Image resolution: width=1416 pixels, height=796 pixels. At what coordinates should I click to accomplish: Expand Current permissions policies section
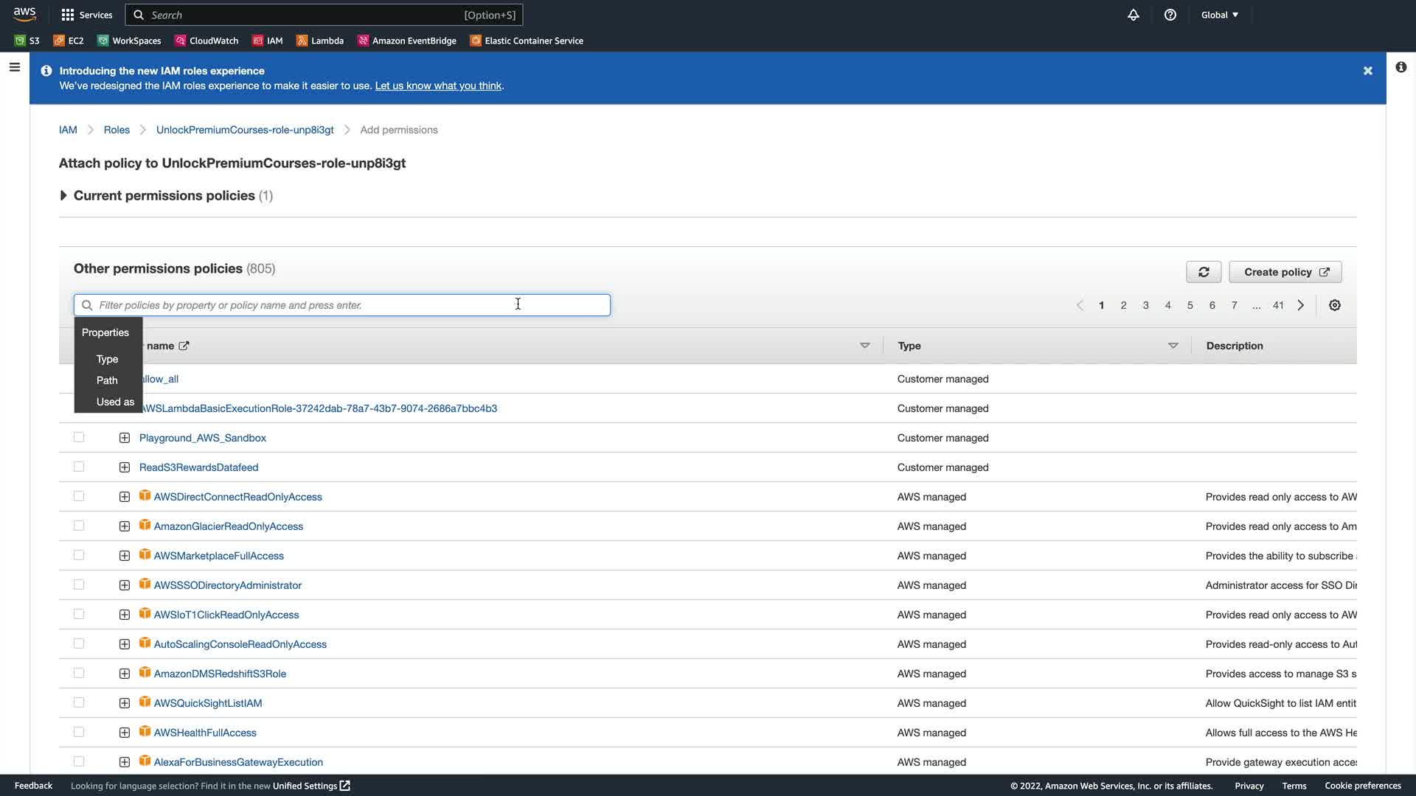click(63, 195)
